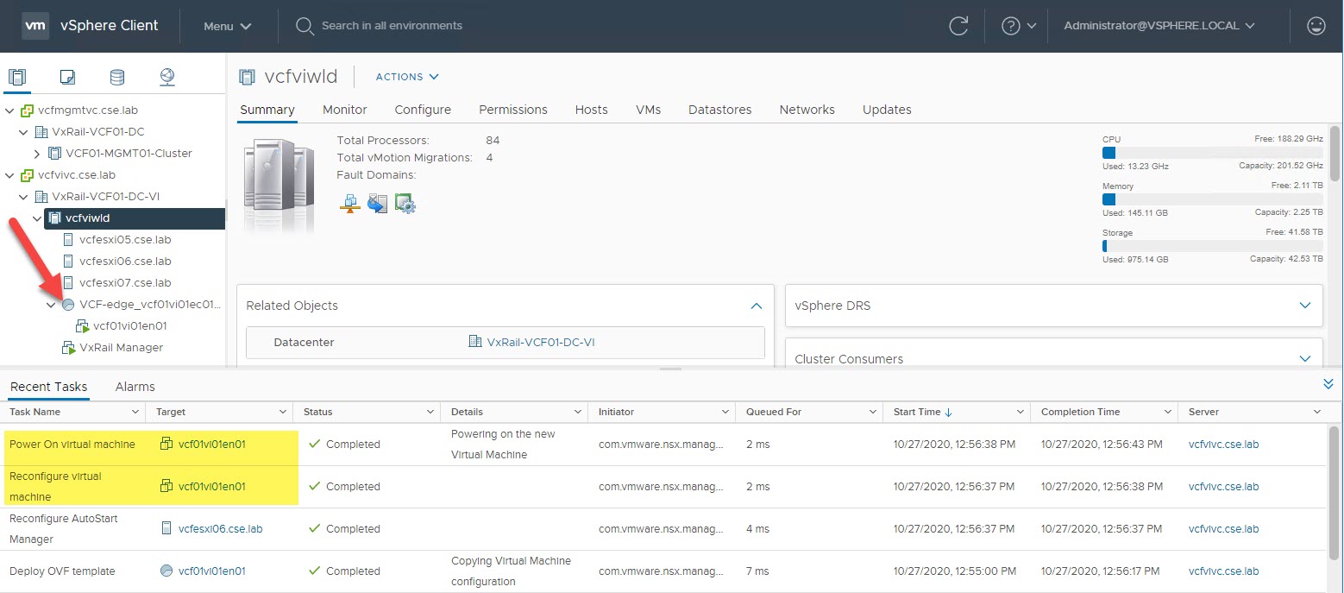Image resolution: width=1344 pixels, height=593 pixels.
Task: Click vcfesxi06.cse.lab target link in tasks
Action: pyautogui.click(x=220, y=528)
